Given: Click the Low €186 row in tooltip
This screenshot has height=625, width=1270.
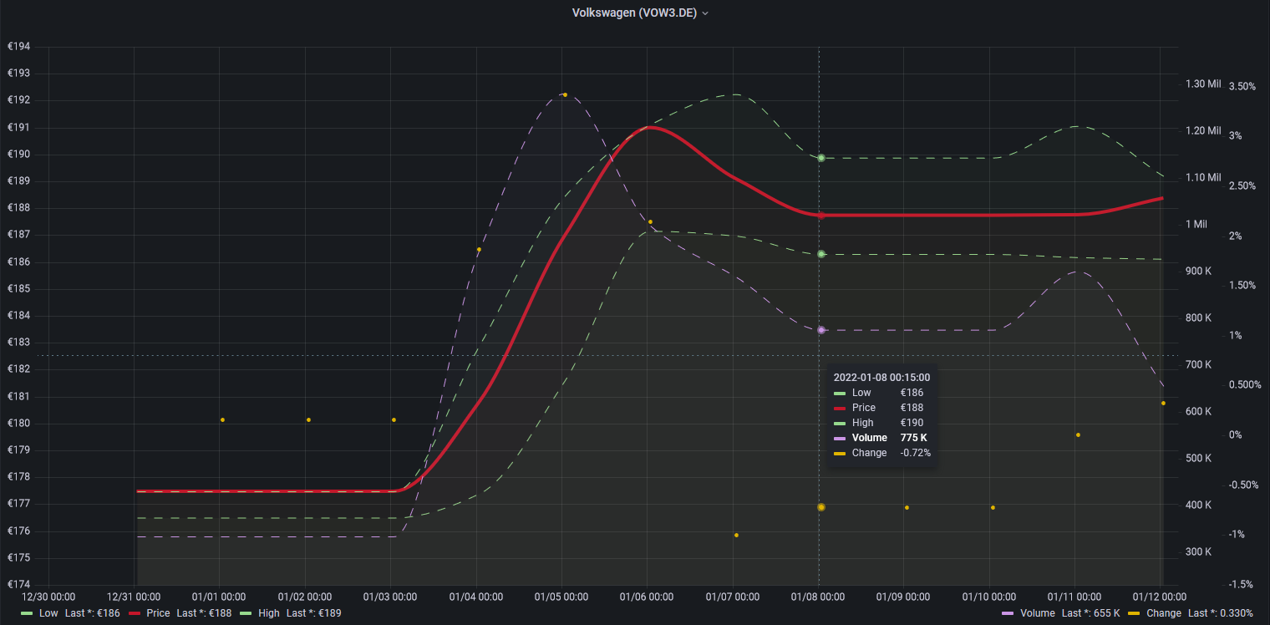Looking at the screenshot, I should (x=881, y=393).
